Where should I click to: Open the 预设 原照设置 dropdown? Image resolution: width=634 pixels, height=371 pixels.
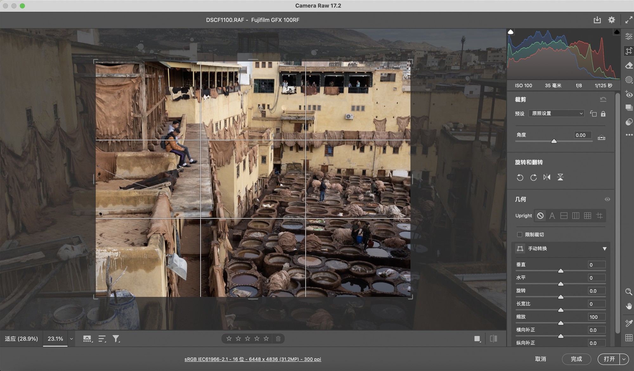(x=557, y=113)
